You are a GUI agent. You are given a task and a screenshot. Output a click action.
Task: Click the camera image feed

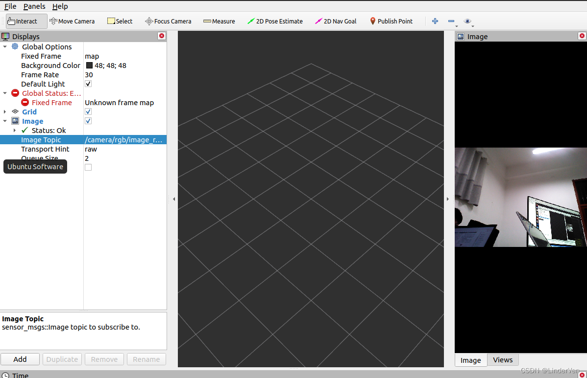pyautogui.click(x=521, y=197)
